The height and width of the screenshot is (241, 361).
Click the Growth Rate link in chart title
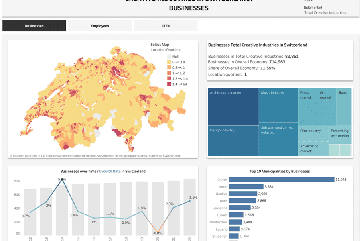110,171
